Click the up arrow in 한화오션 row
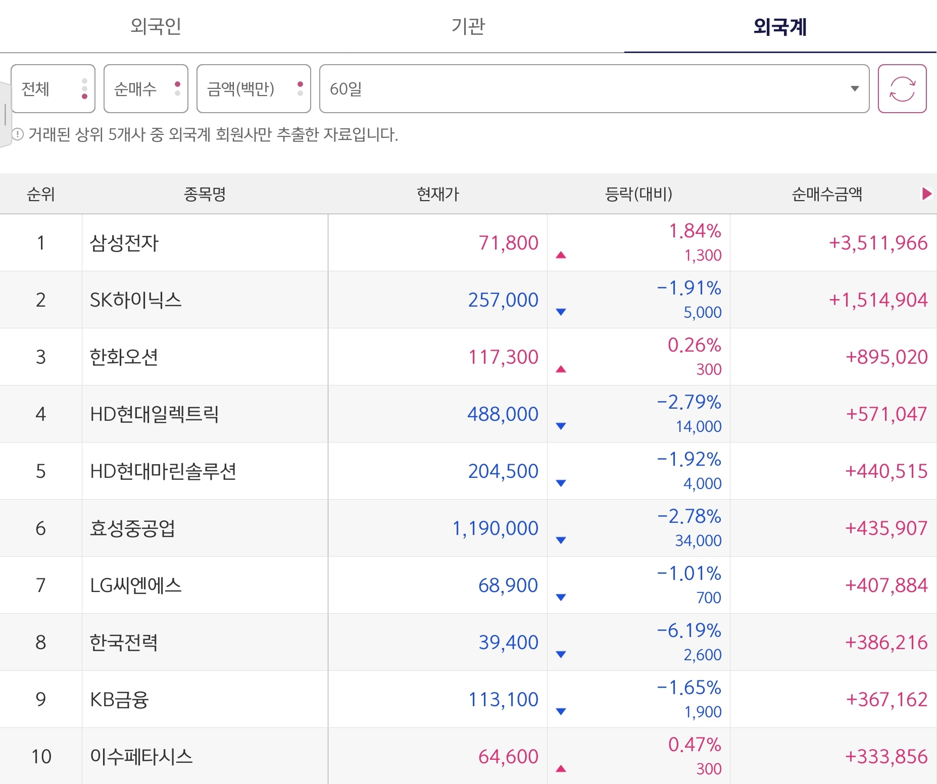The width and height of the screenshot is (937, 784). 561,369
